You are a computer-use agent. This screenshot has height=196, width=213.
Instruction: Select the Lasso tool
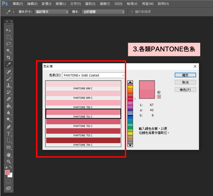(8, 44)
